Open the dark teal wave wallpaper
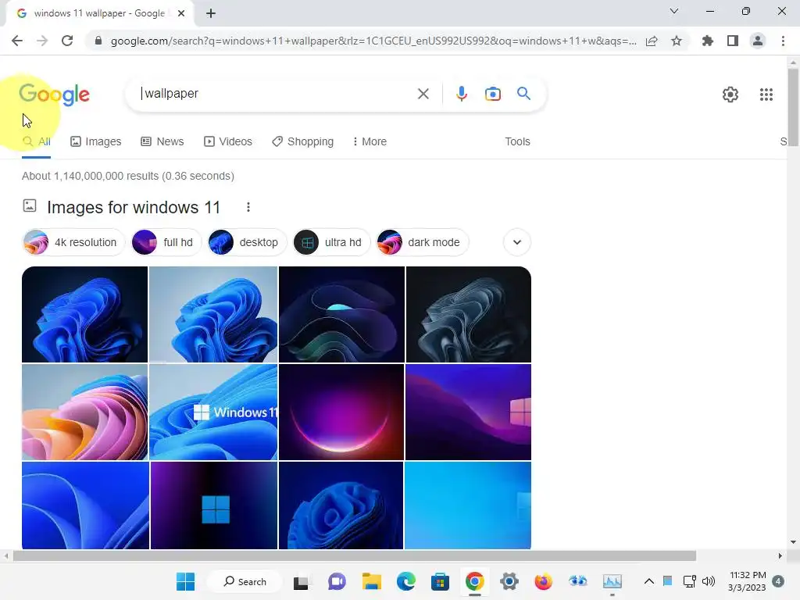 [x=341, y=314]
